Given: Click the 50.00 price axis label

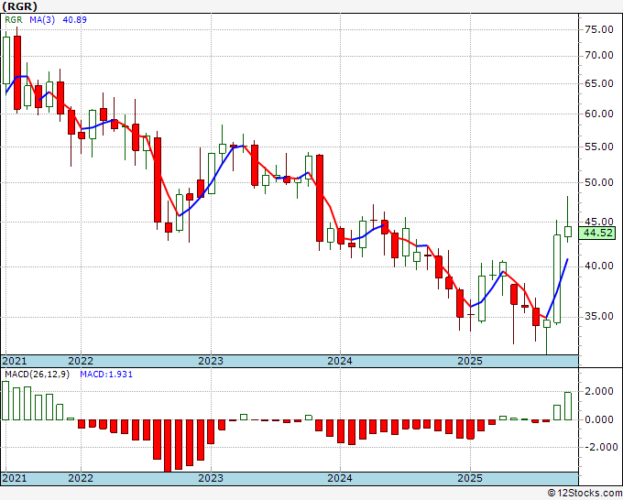Looking at the screenshot, I should (599, 182).
